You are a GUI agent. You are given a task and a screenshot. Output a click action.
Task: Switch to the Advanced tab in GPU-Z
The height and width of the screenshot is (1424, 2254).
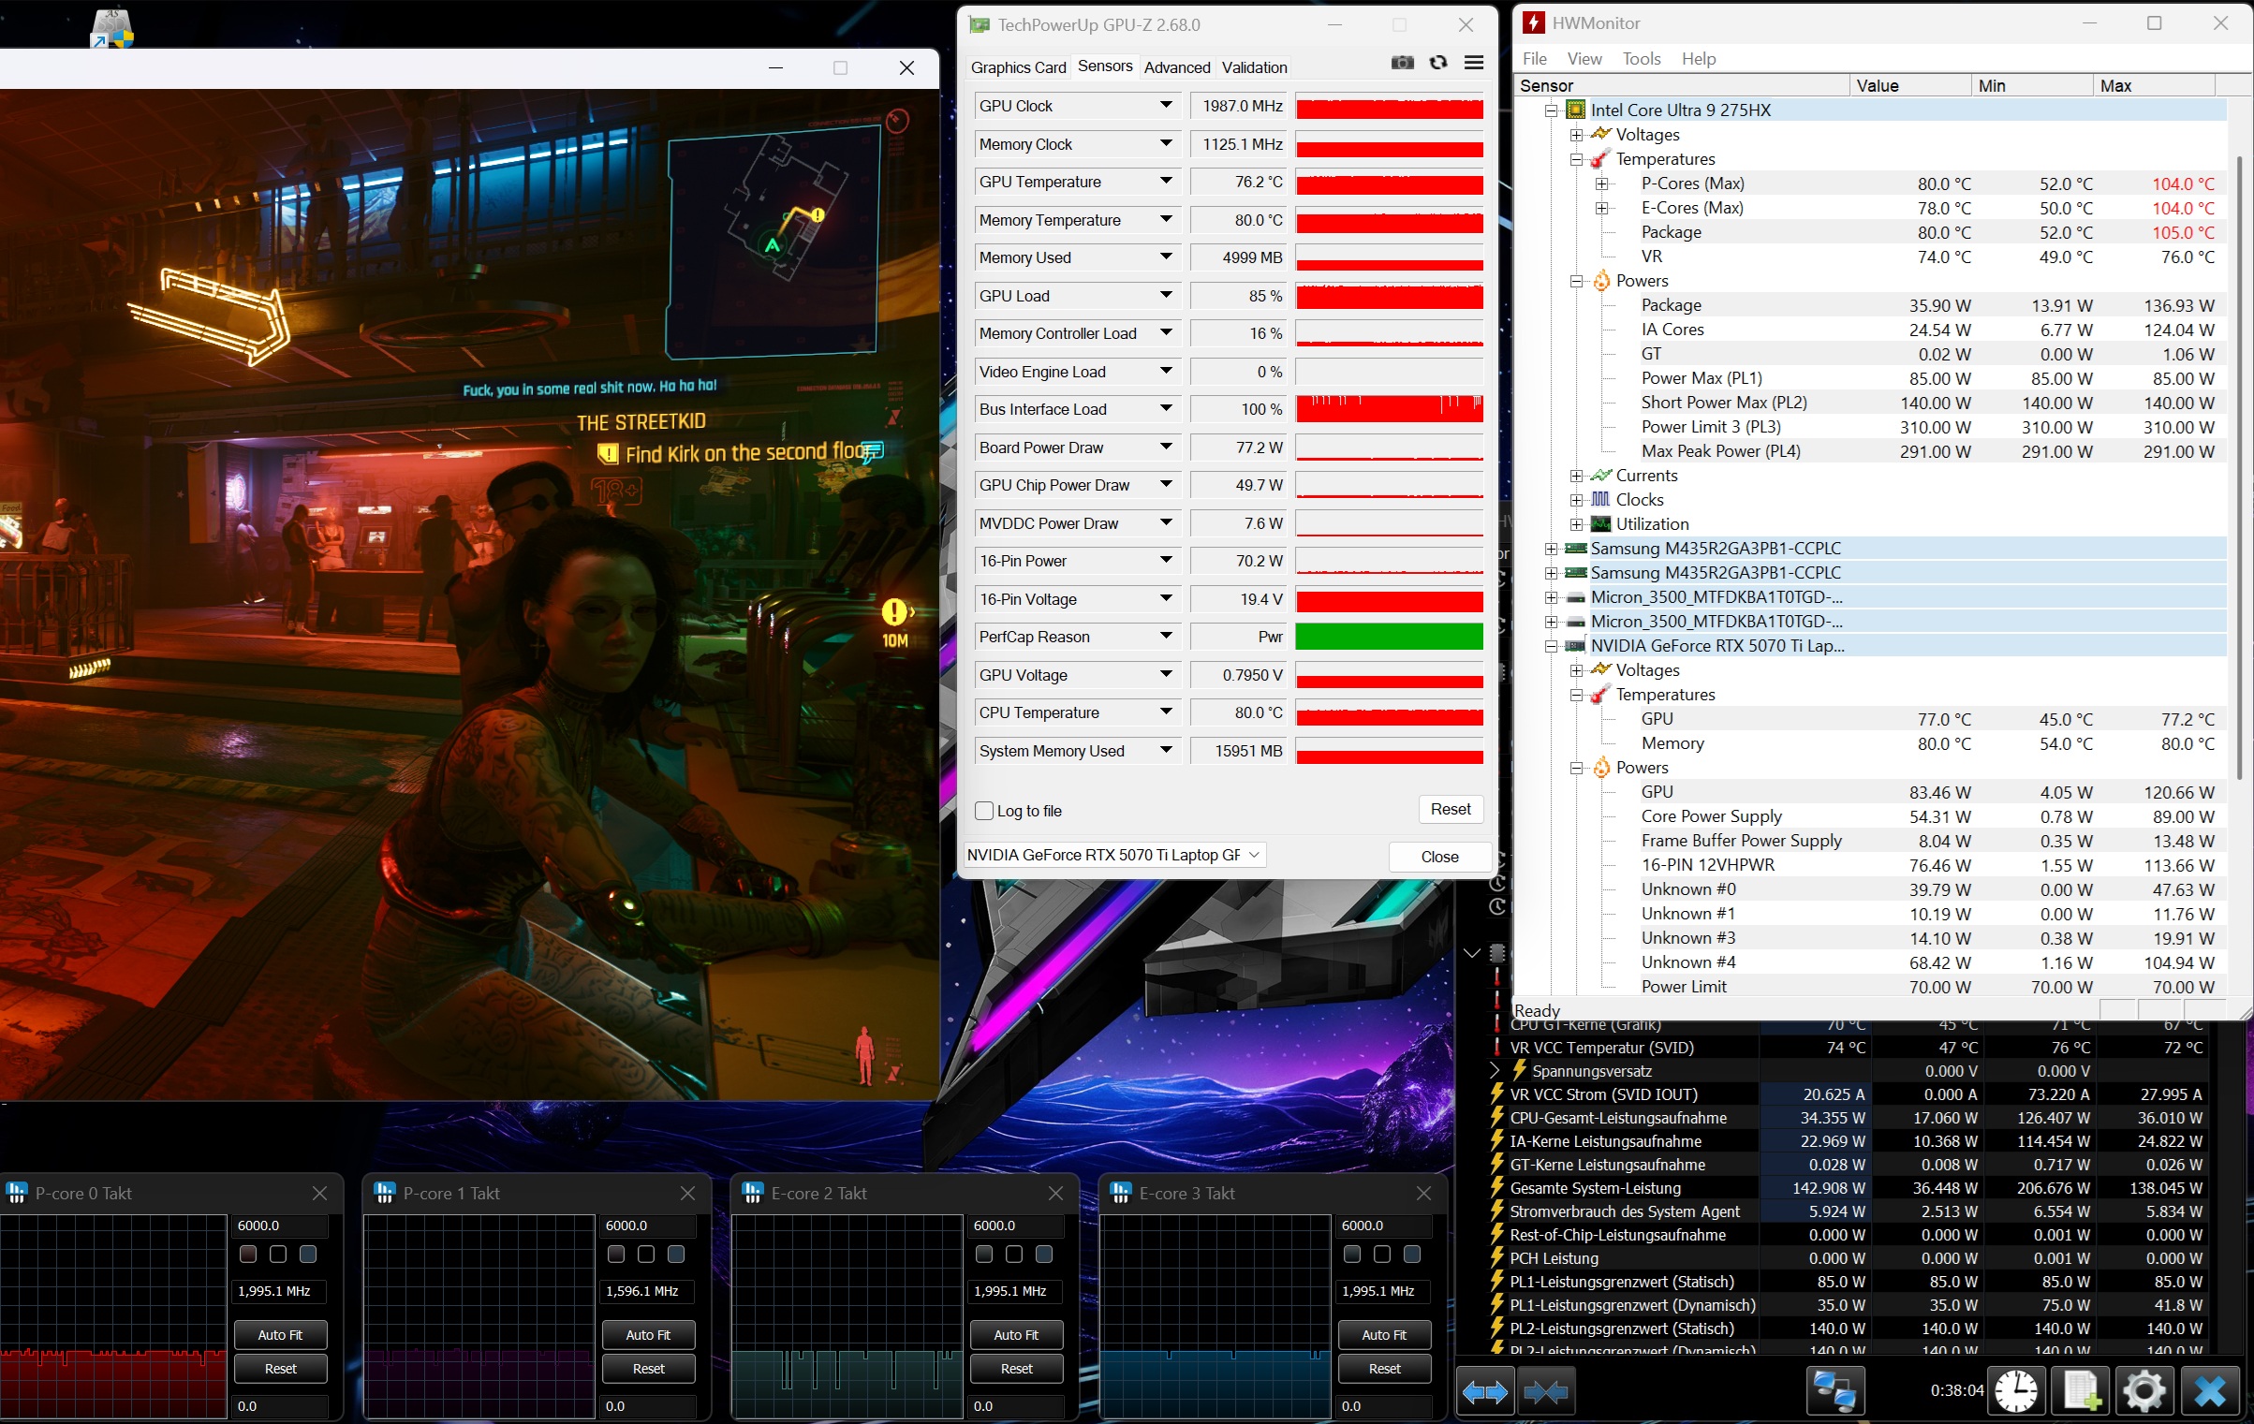click(x=1177, y=67)
